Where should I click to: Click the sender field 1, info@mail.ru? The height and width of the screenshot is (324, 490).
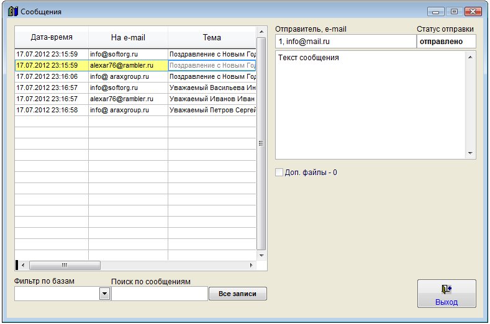(346, 41)
